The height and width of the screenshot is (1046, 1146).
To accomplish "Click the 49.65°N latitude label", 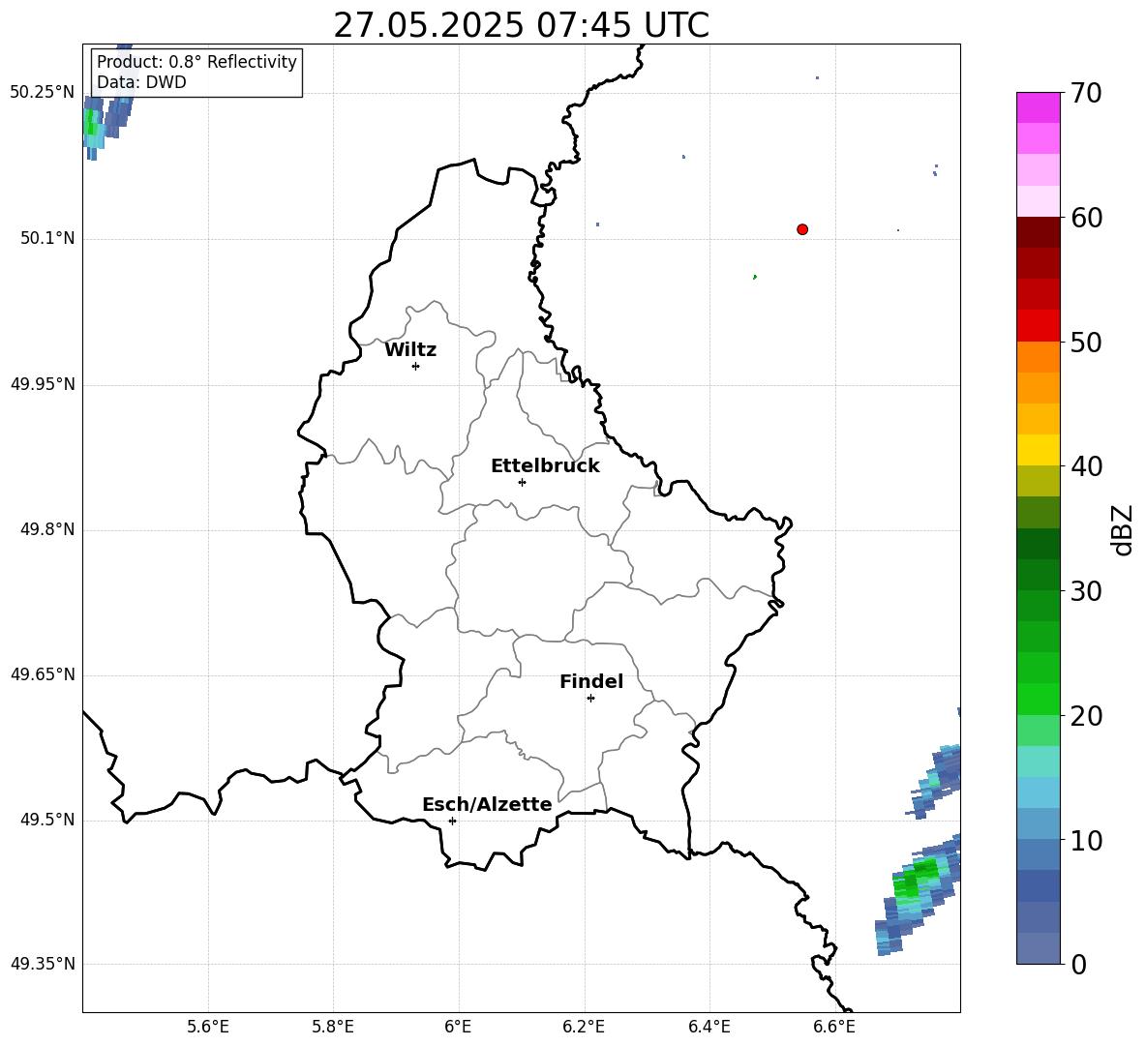I will [43, 674].
